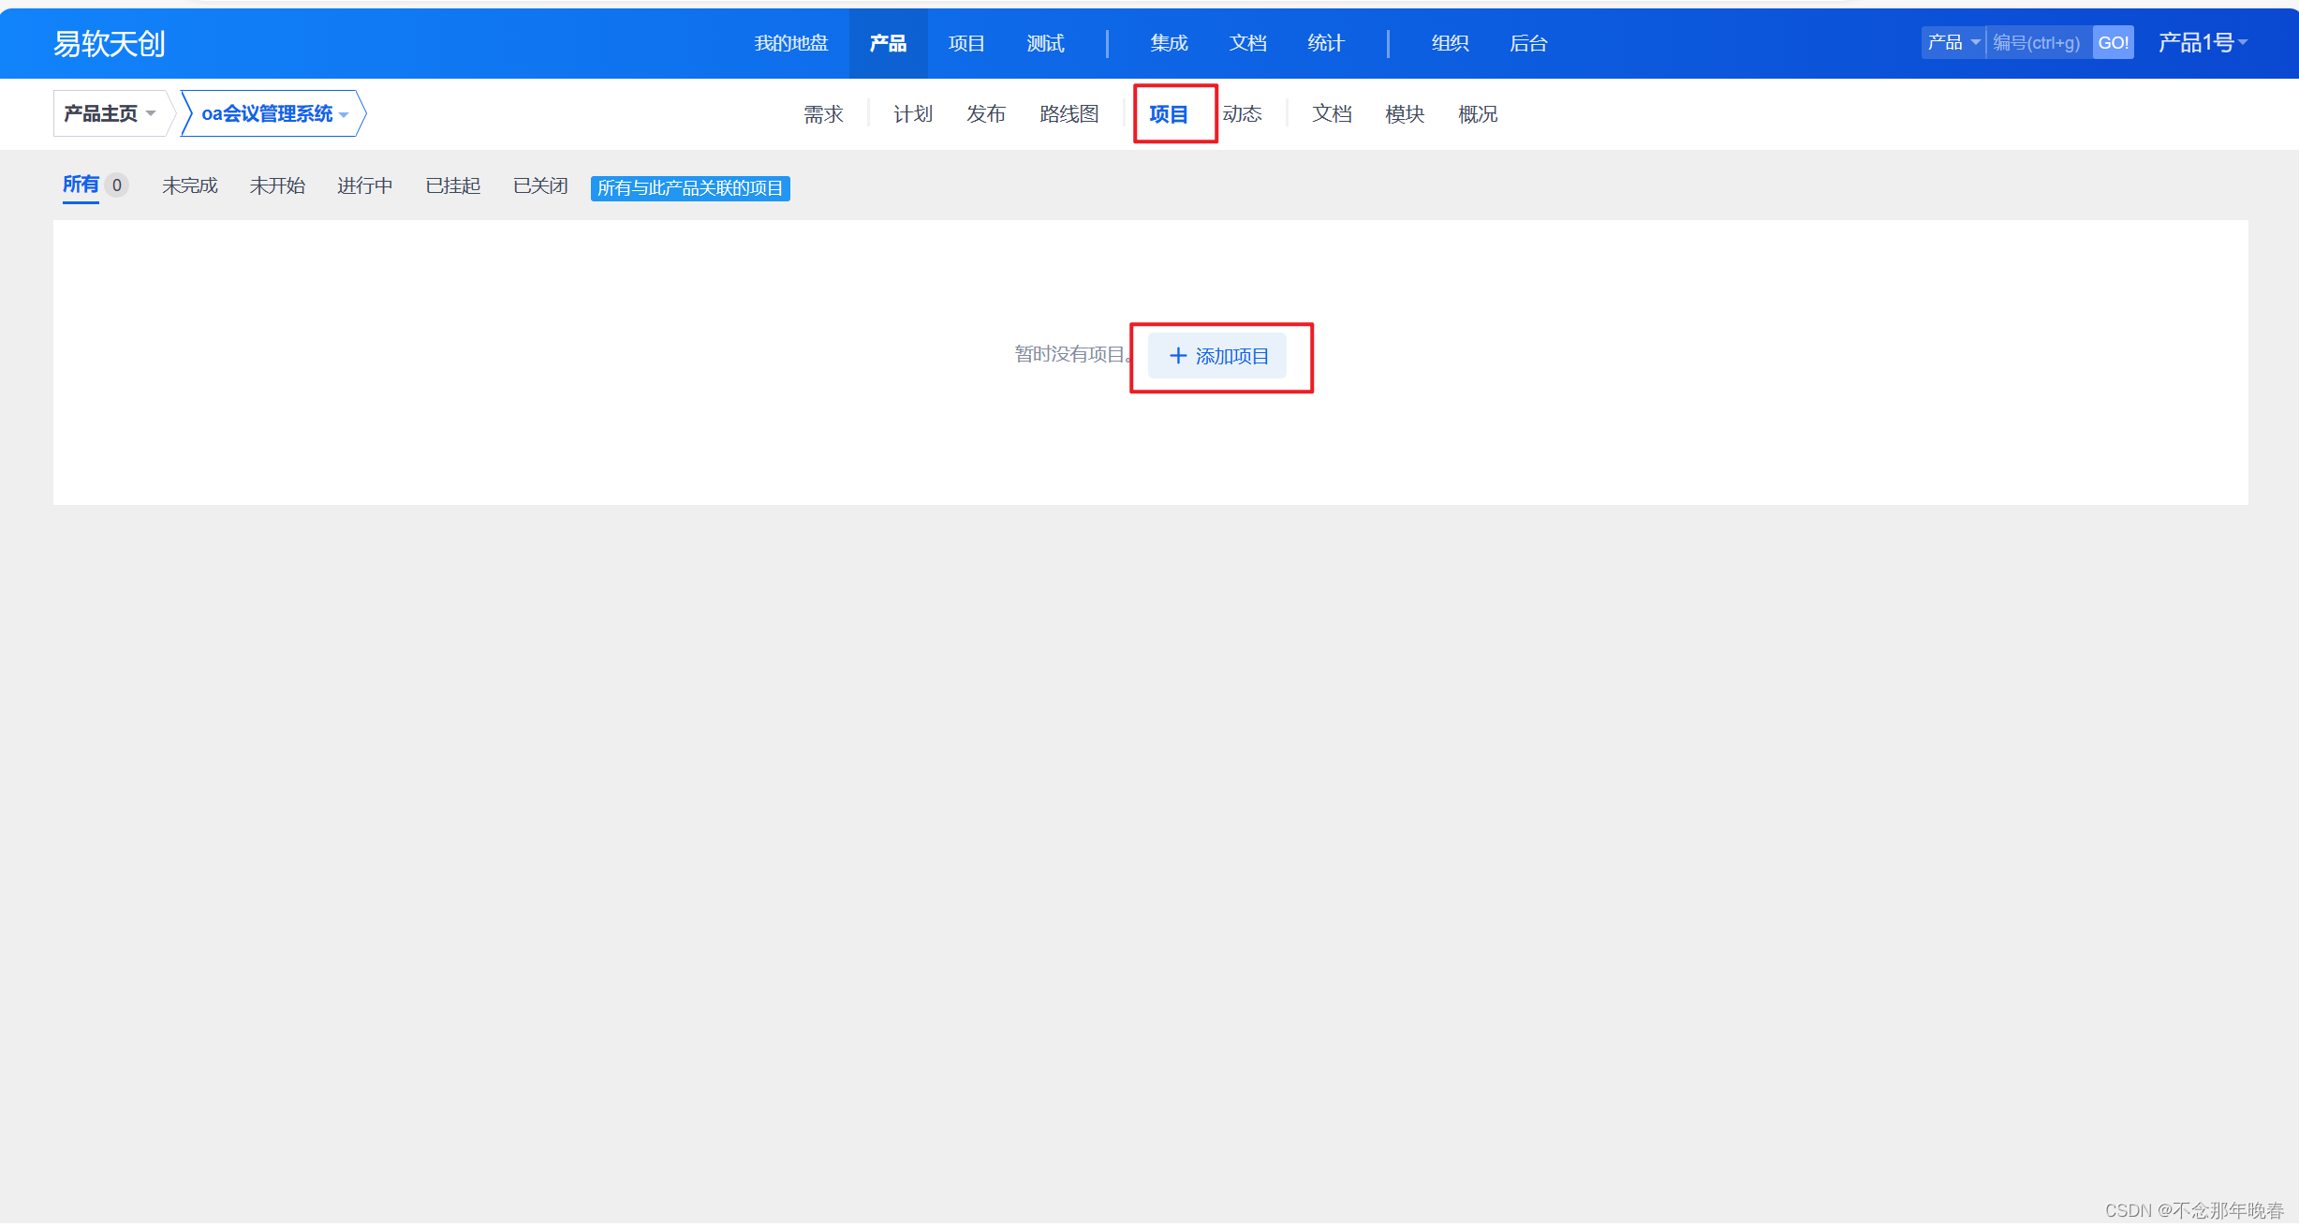Open the 动态 tab
This screenshot has width=2299, height=1228.
point(1242,113)
